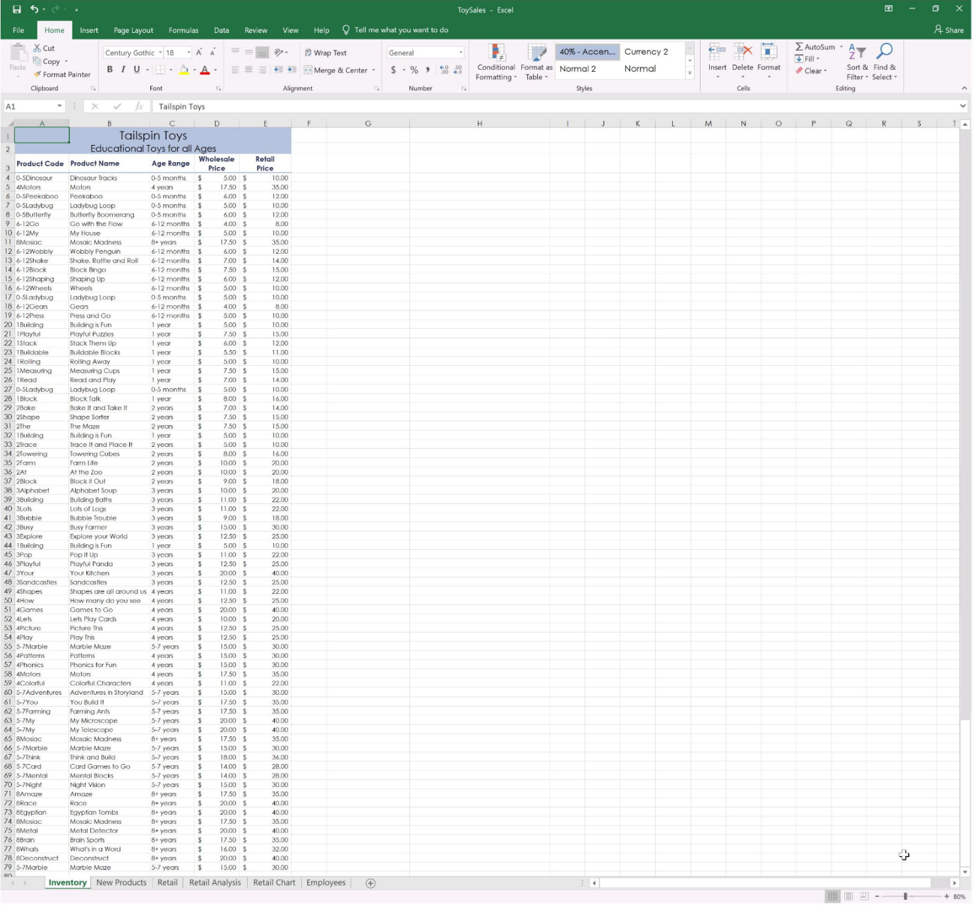This screenshot has width=974, height=905.
Task: Align text to the left
Action: (235, 70)
